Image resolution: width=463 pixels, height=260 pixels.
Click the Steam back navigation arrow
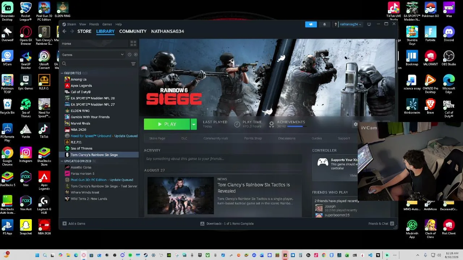tap(64, 31)
